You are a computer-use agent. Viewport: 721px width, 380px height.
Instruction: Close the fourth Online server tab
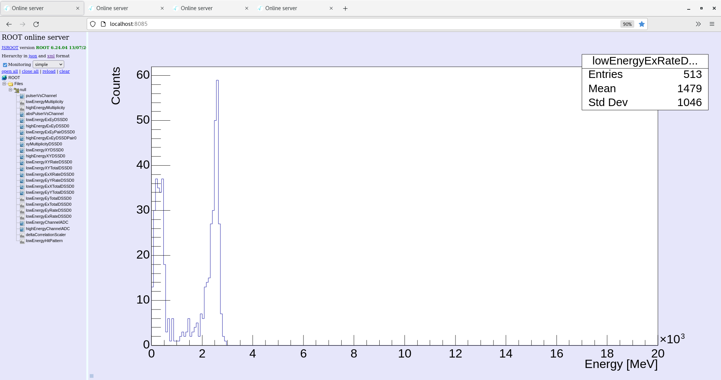pos(331,8)
